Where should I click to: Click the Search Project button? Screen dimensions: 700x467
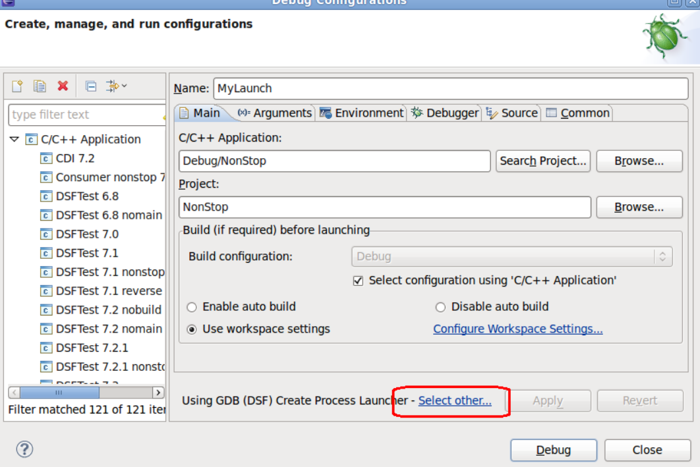543,161
